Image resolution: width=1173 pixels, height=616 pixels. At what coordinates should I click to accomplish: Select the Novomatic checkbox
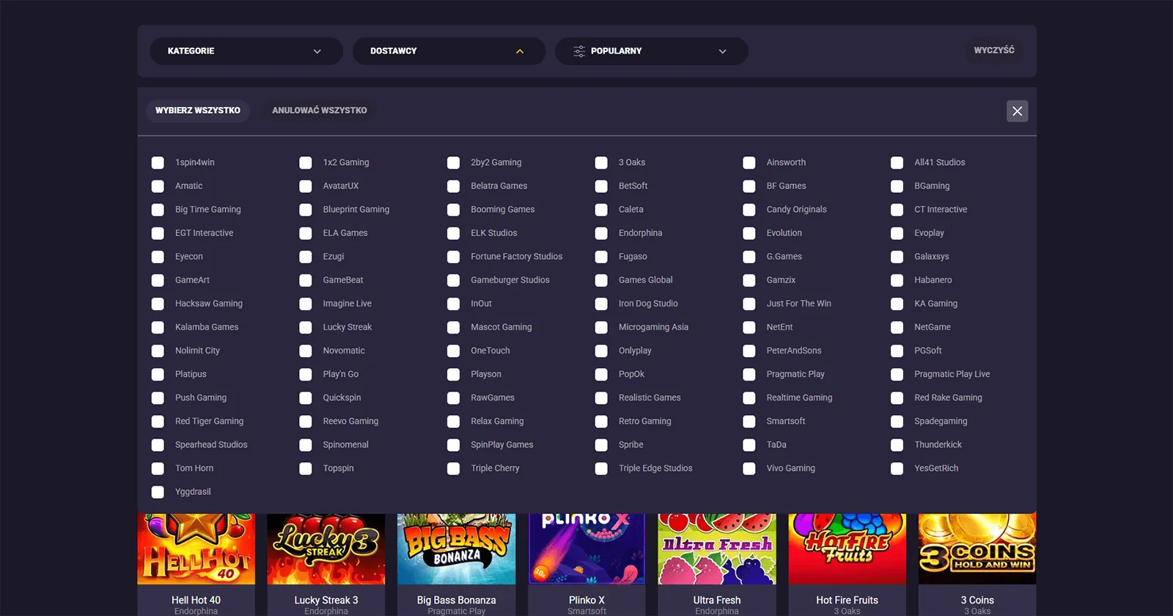[x=306, y=351]
